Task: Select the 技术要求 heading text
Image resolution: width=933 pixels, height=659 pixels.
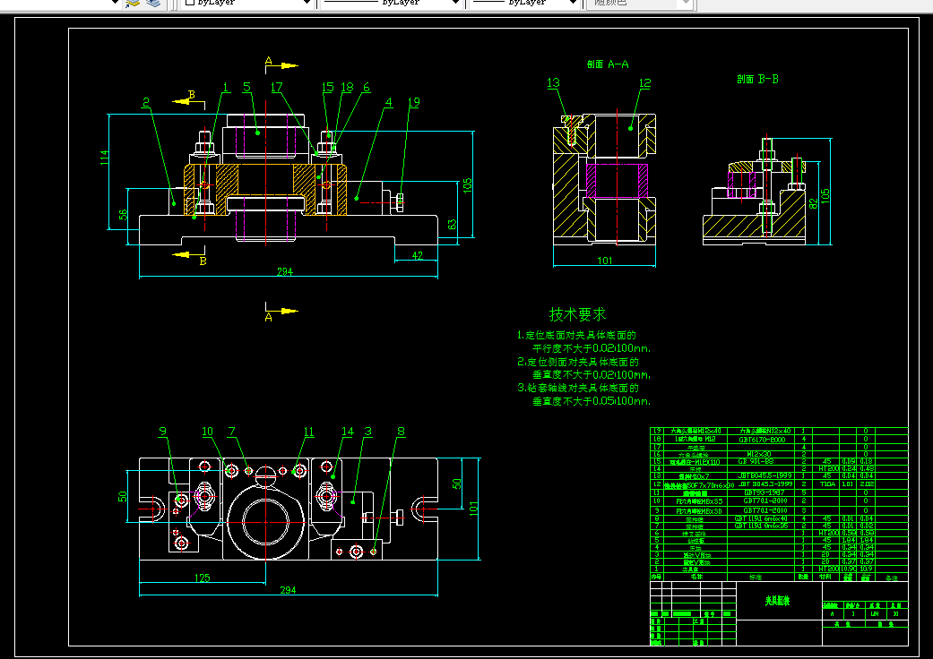Action: 577,313
